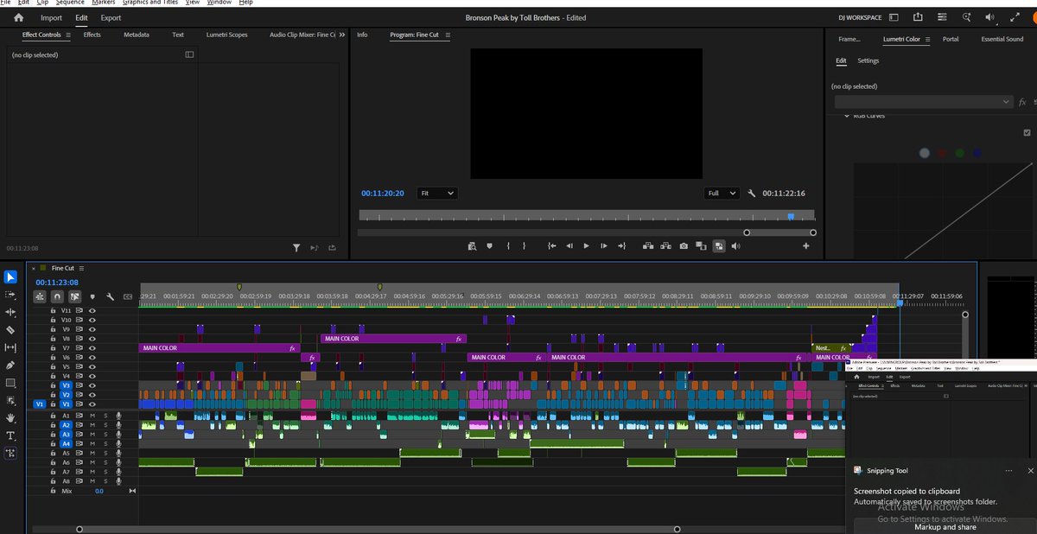
Task: Step back one frame in Program monitor
Action: pyautogui.click(x=569, y=246)
